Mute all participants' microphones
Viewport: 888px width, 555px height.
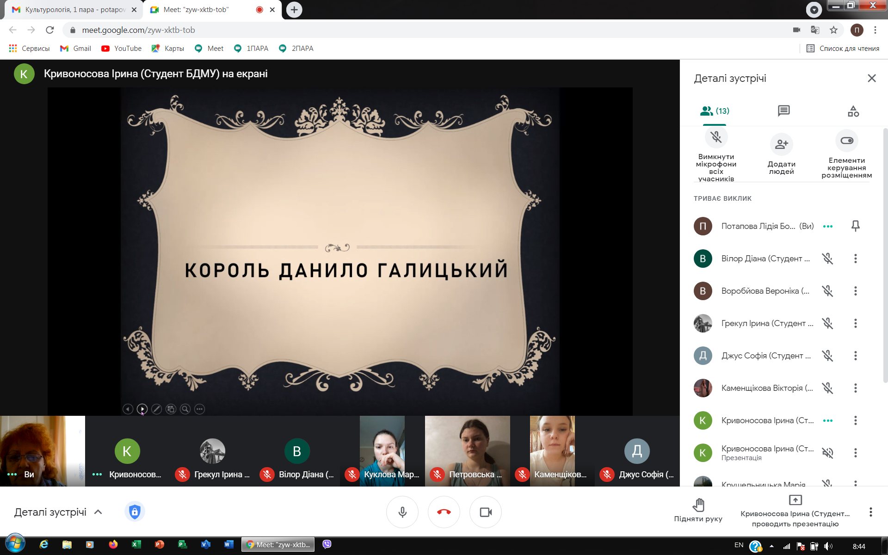716,138
